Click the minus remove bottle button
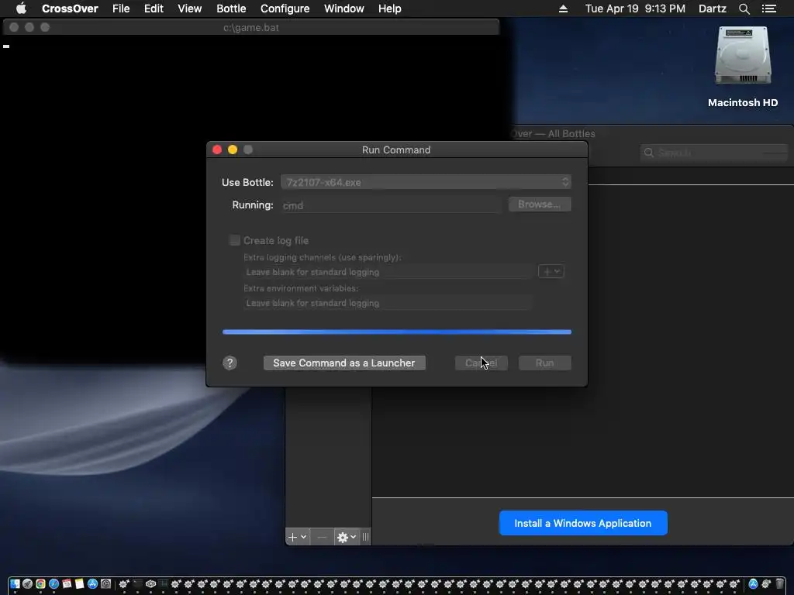 click(x=322, y=537)
